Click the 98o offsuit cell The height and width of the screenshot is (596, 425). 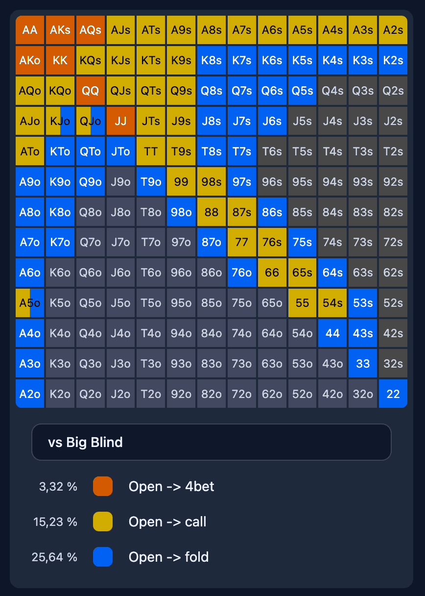[x=181, y=212]
